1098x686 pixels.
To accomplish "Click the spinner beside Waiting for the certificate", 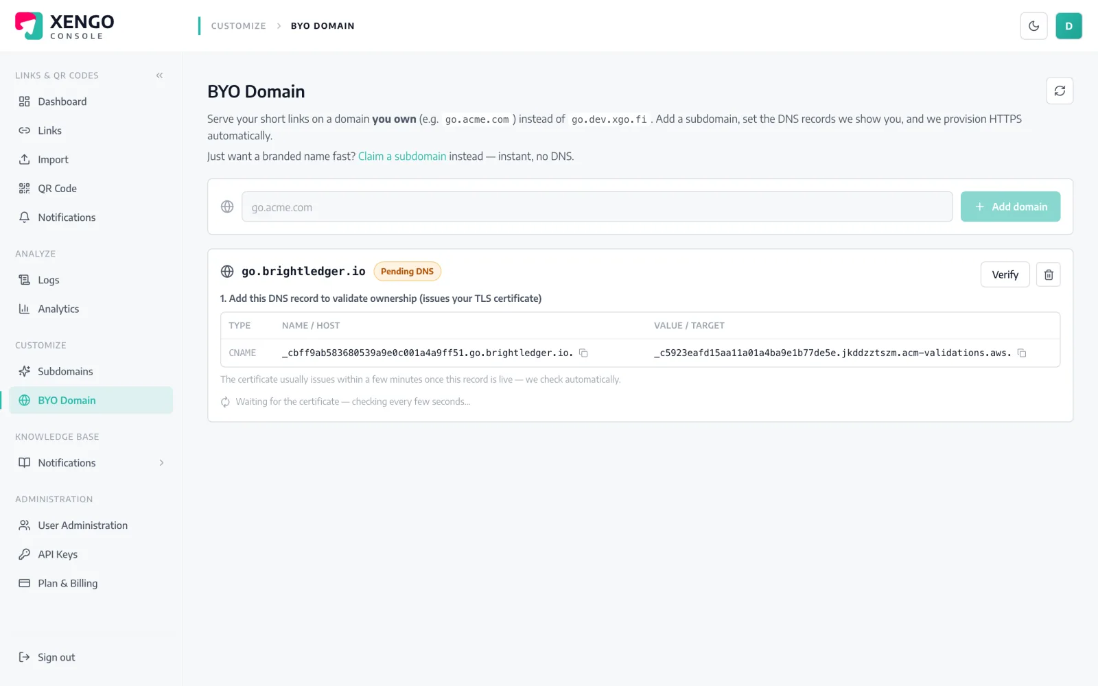I will click(225, 402).
